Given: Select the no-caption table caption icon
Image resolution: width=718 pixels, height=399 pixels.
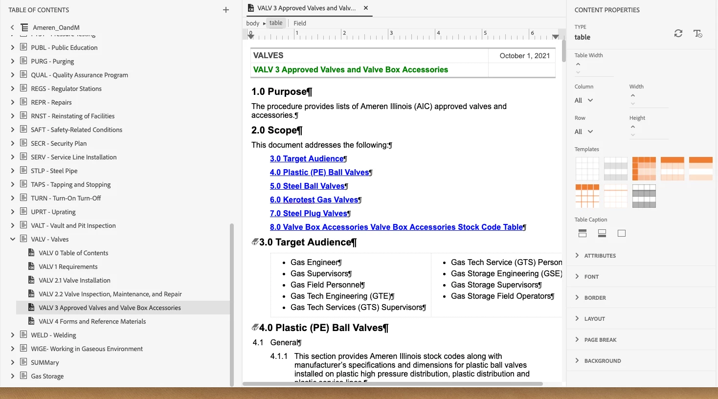Looking at the screenshot, I should [x=622, y=233].
